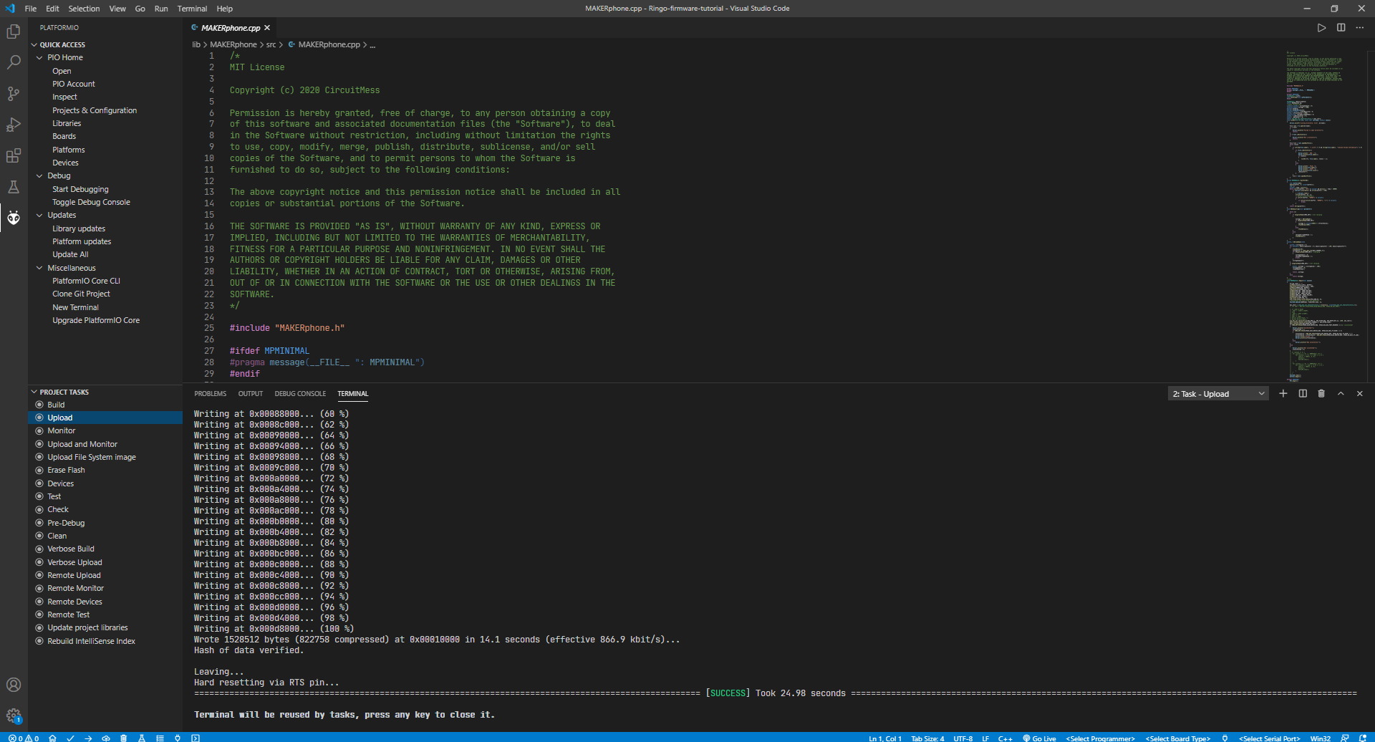Open the Terminal menu
The image size is (1375, 742).
point(192,9)
